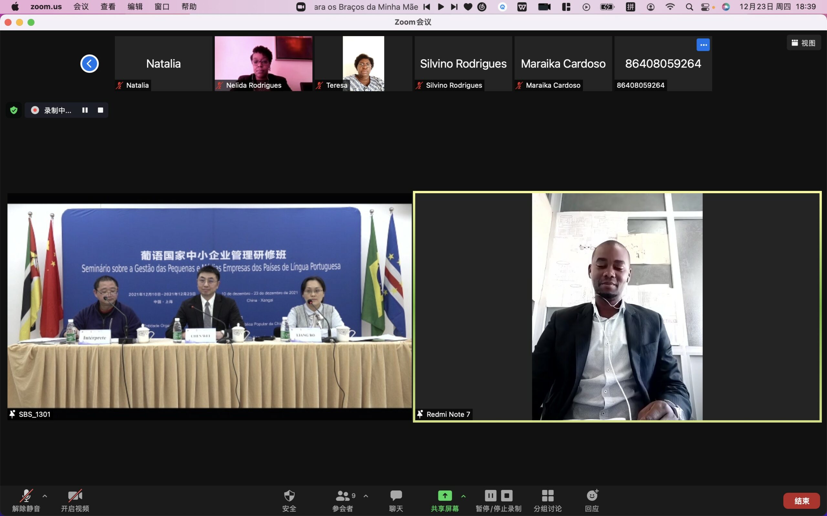This screenshot has width=827, height=516.
Task: Click the more options button on 86408059264 tile
Action: (x=703, y=45)
